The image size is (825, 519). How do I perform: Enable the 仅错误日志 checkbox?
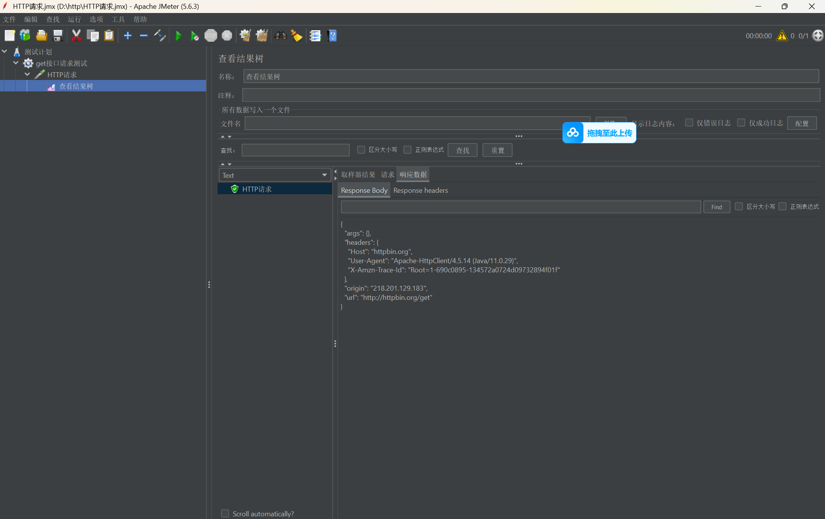tap(689, 123)
